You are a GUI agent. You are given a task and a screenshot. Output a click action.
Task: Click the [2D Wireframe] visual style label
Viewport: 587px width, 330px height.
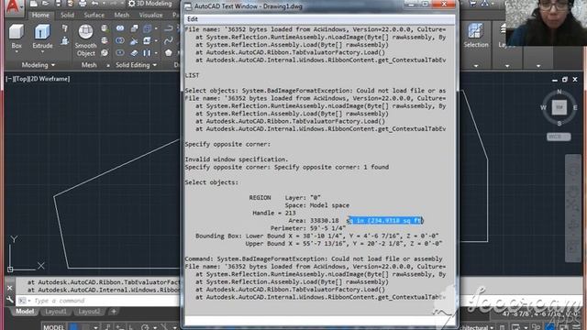[50, 79]
